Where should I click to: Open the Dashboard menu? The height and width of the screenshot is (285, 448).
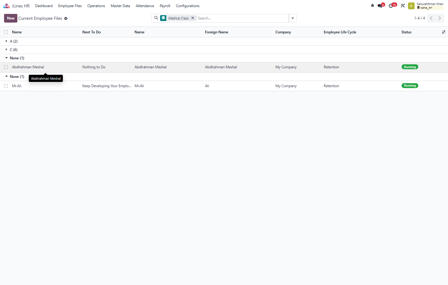point(44,6)
